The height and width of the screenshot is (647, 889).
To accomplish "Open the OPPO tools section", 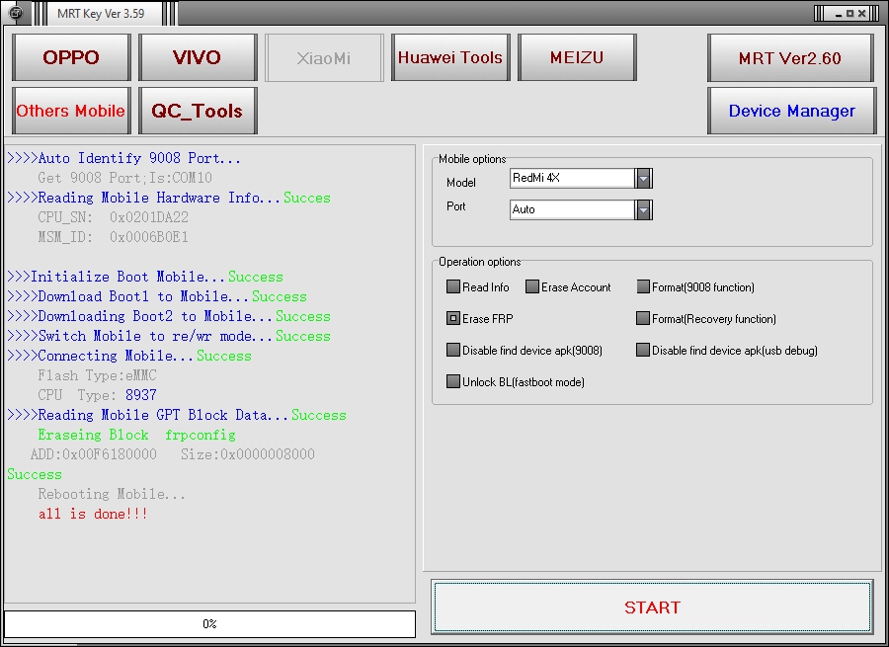I will (71, 57).
